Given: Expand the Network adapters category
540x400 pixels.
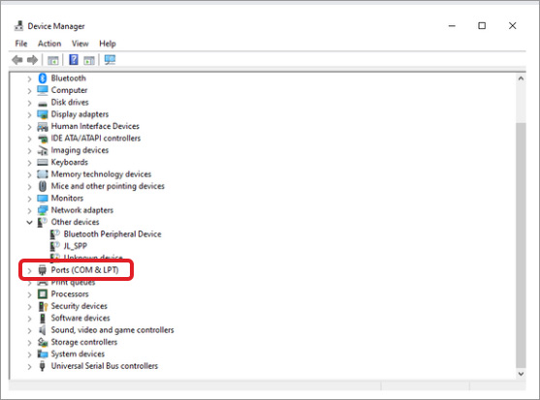Looking at the screenshot, I should pyautogui.click(x=29, y=210).
